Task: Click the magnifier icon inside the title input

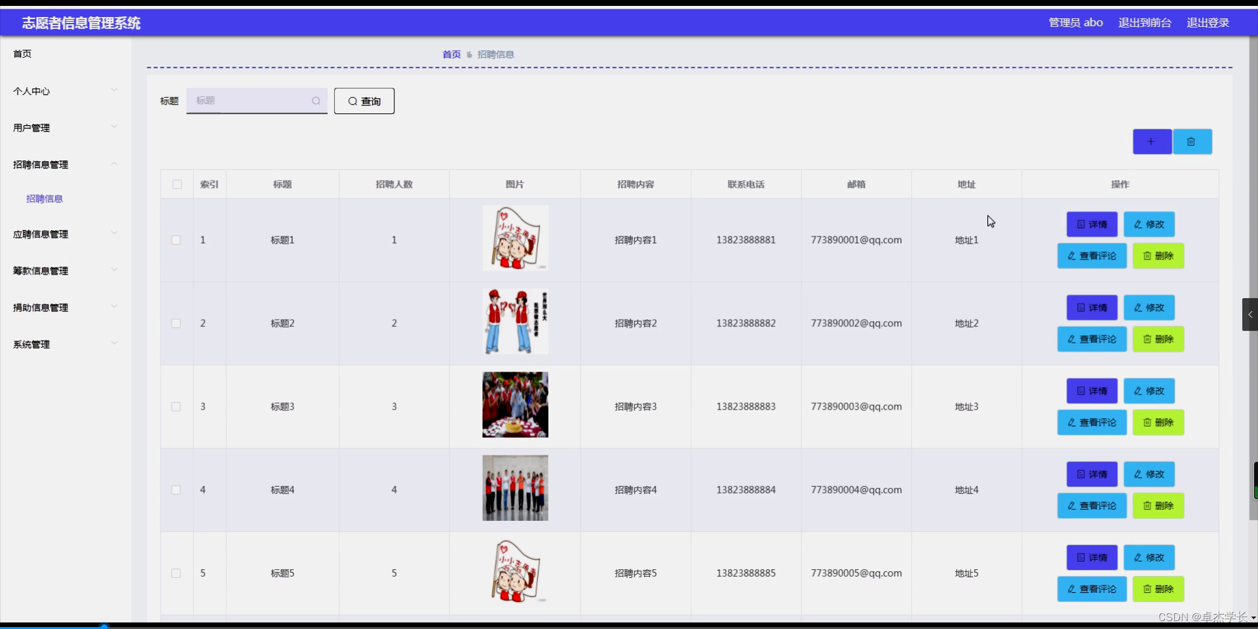Action: pos(316,101)
